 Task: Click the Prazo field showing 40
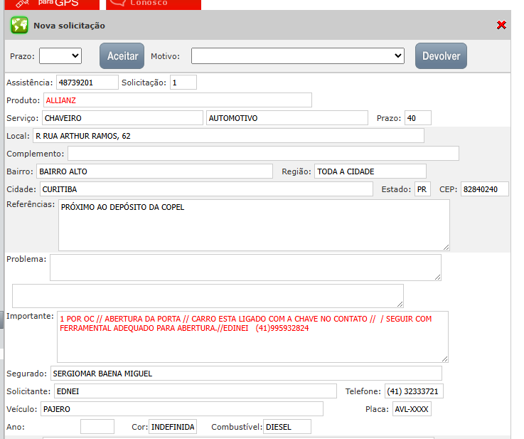point(418,117)
